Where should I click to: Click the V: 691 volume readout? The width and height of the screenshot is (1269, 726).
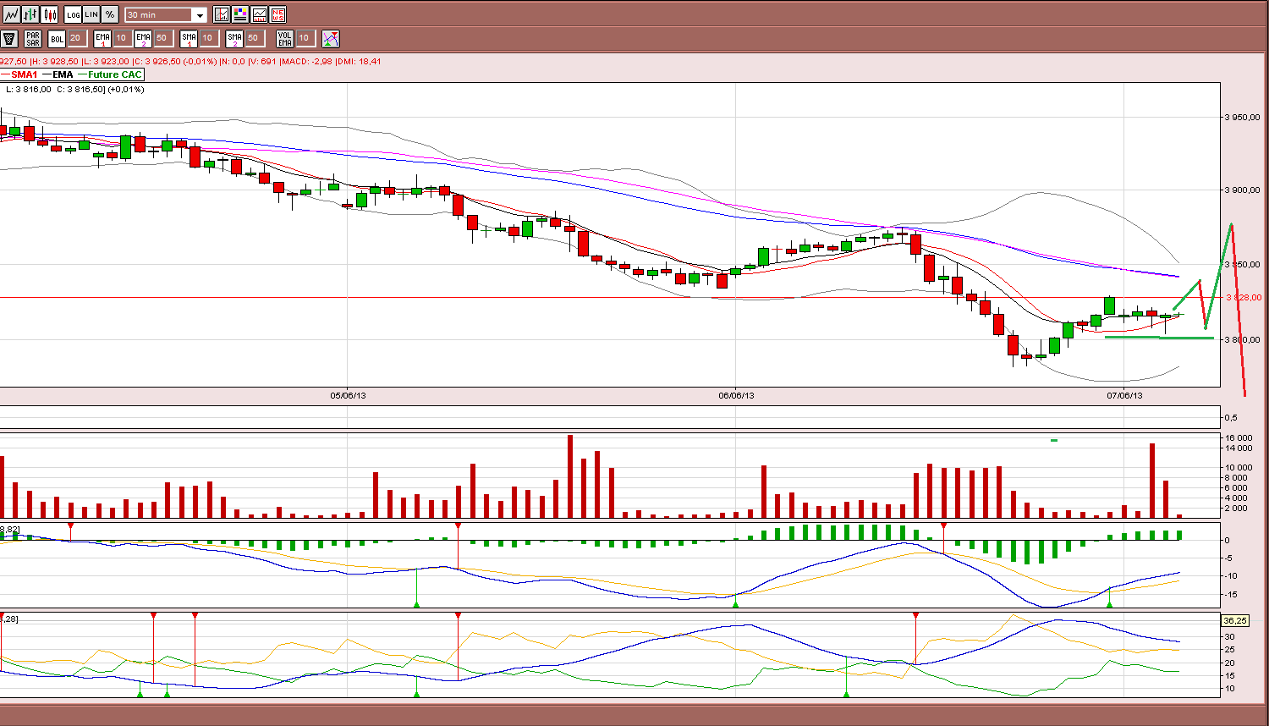pos(262,62)
